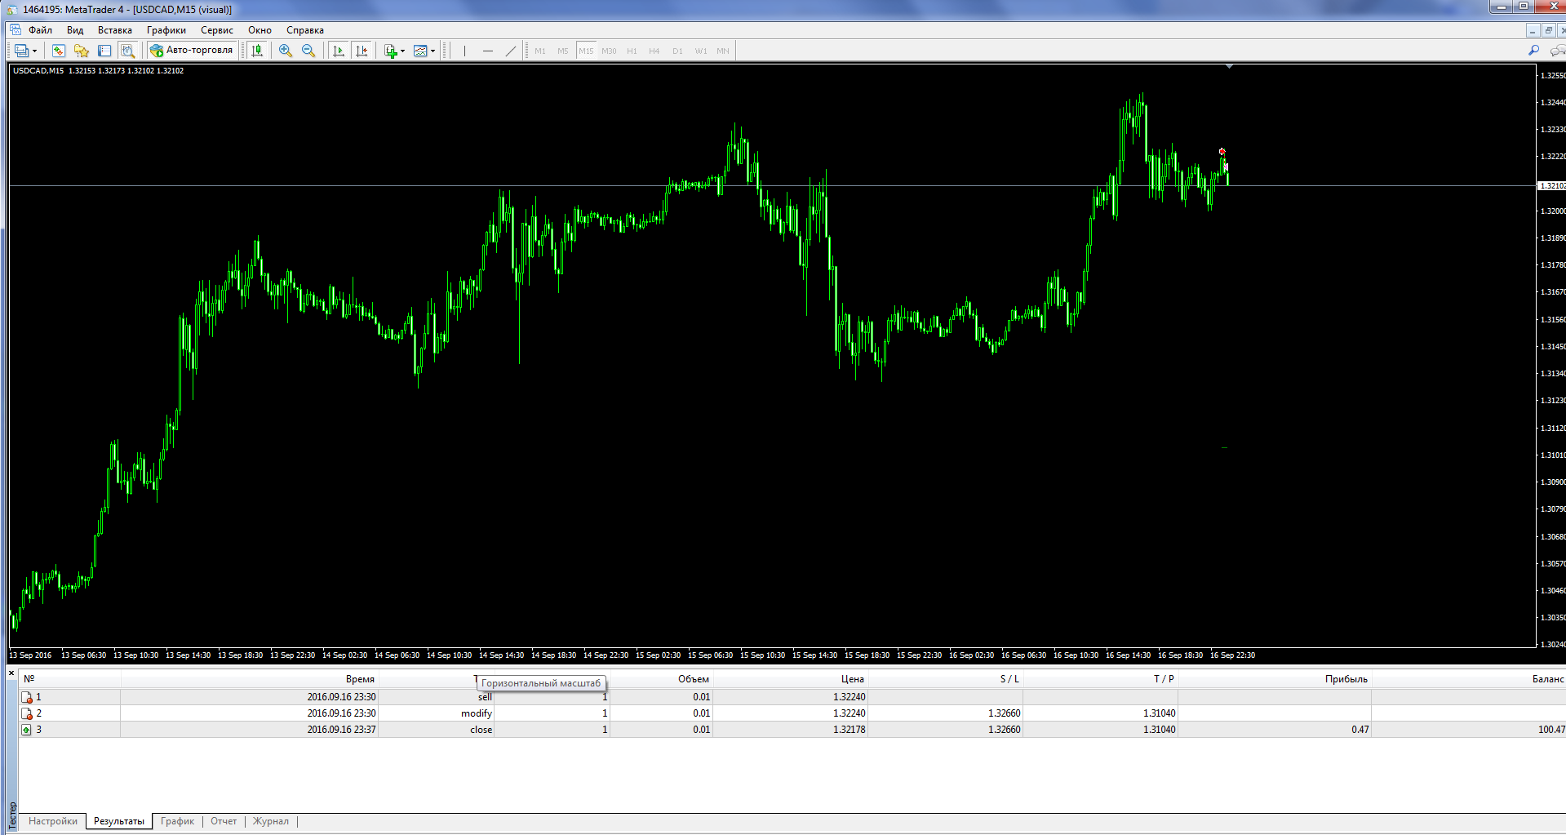Image resolution: width=1566 pixels, height=835 pixels.
Task: Open the Файл menu
Action: (40, 30)
